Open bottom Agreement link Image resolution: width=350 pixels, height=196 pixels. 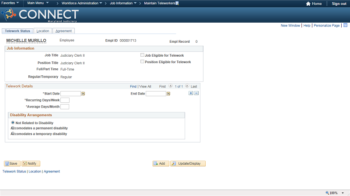coord(52,171)
